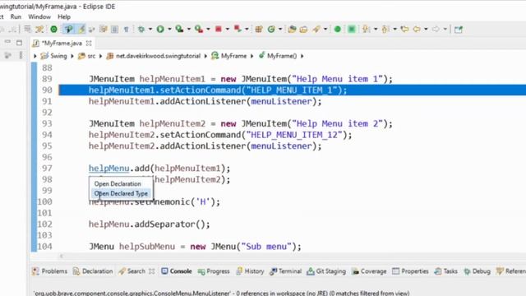
Task: Open the Debug launch dropdown arrow
Action: [150, 30]
